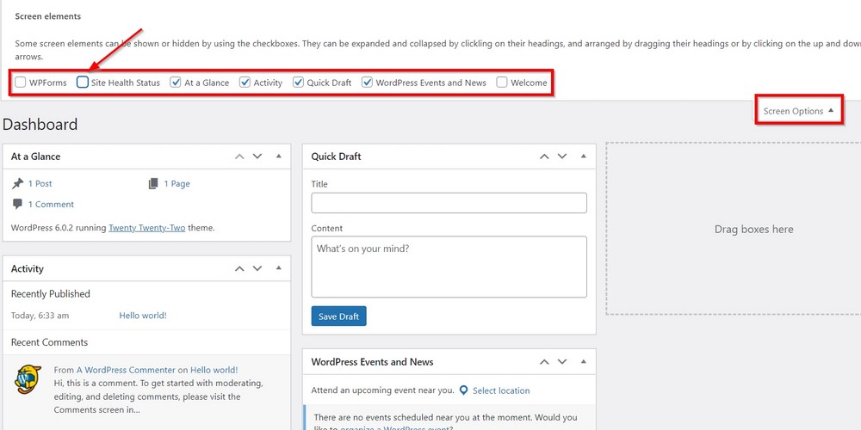Uncheck the At a Glance checkbox
Image resolution: width=861 pixels, height=430 pixels.
click(176, 83)
